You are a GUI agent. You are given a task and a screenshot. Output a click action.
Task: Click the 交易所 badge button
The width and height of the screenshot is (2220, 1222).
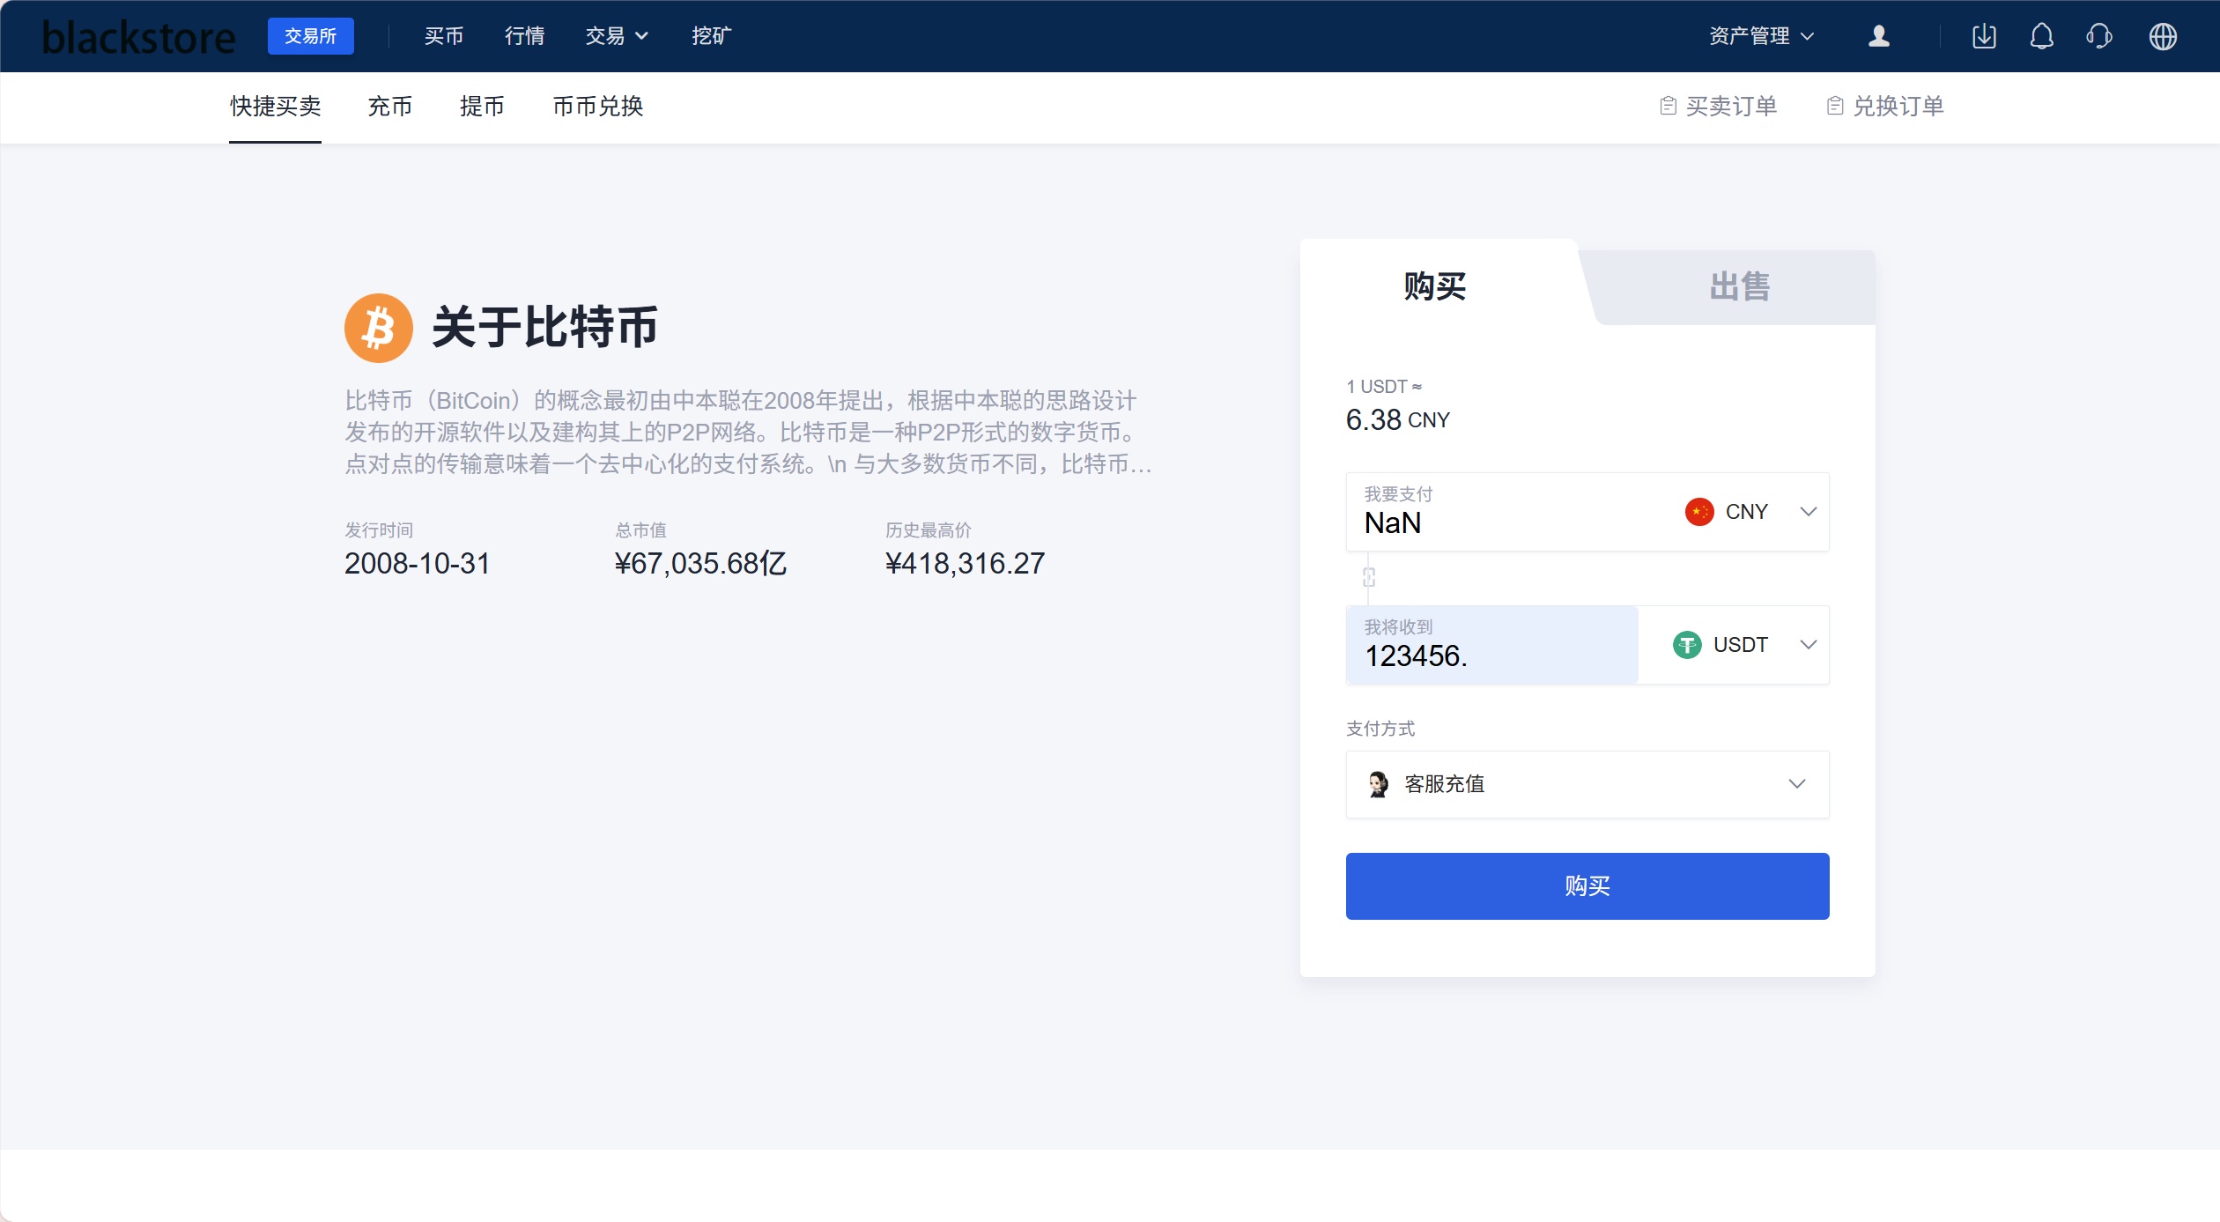tap(310, 36)
